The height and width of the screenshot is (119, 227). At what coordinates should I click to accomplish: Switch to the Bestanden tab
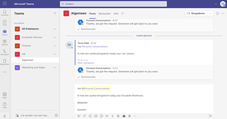105,14
